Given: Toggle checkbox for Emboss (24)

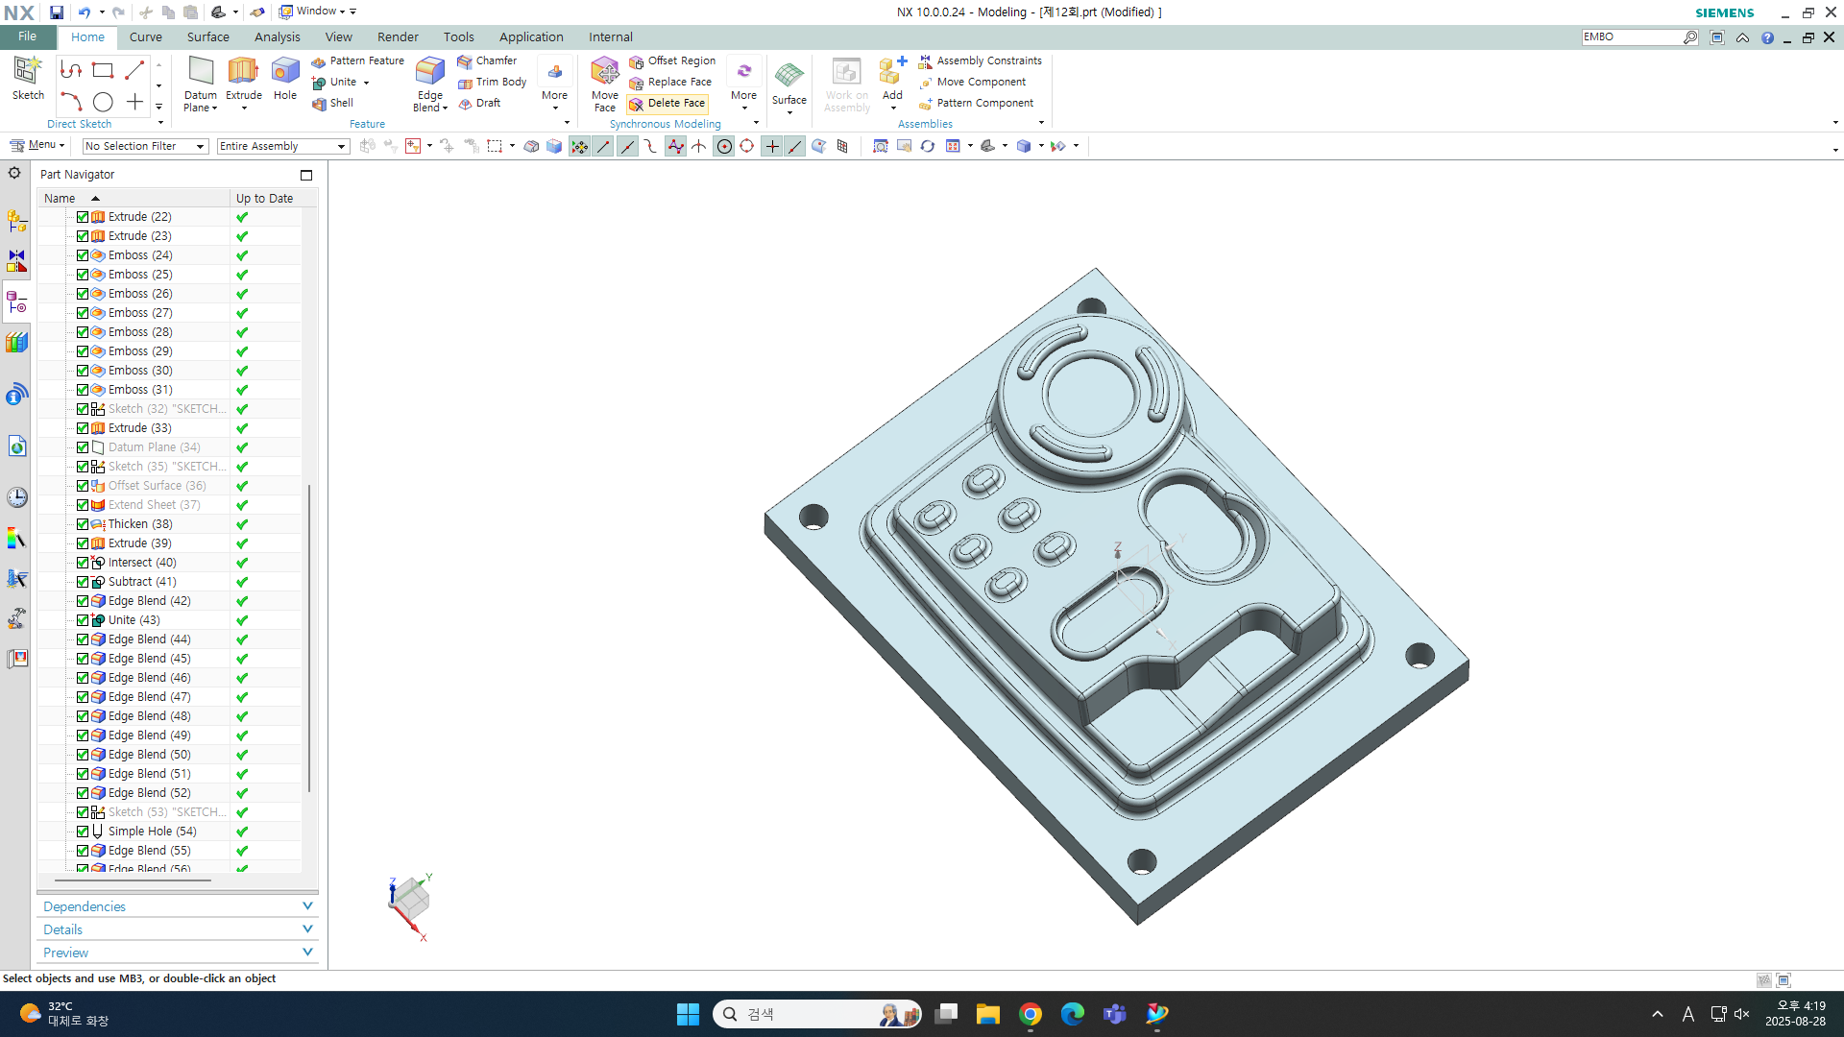Looking at the screenshot, I should [83, 255].
